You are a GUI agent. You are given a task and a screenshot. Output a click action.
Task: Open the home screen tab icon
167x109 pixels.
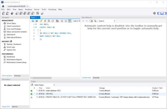pos(3,6)
